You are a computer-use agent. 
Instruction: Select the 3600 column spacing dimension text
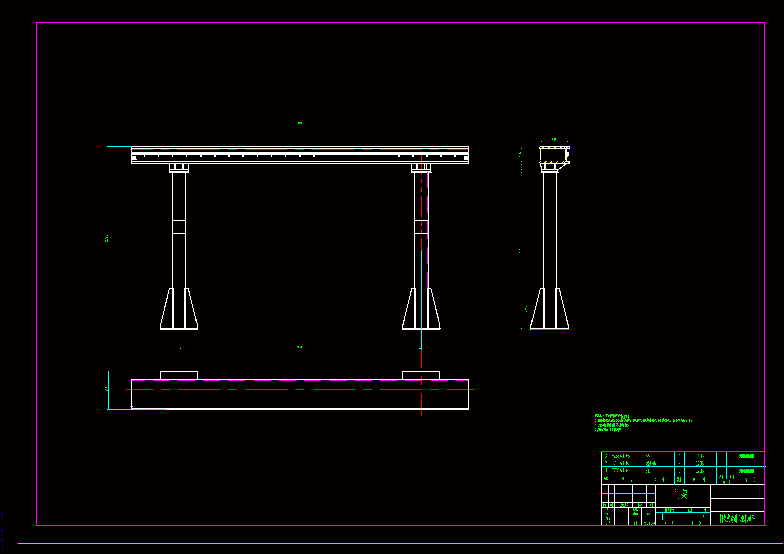tap(300, 347)
